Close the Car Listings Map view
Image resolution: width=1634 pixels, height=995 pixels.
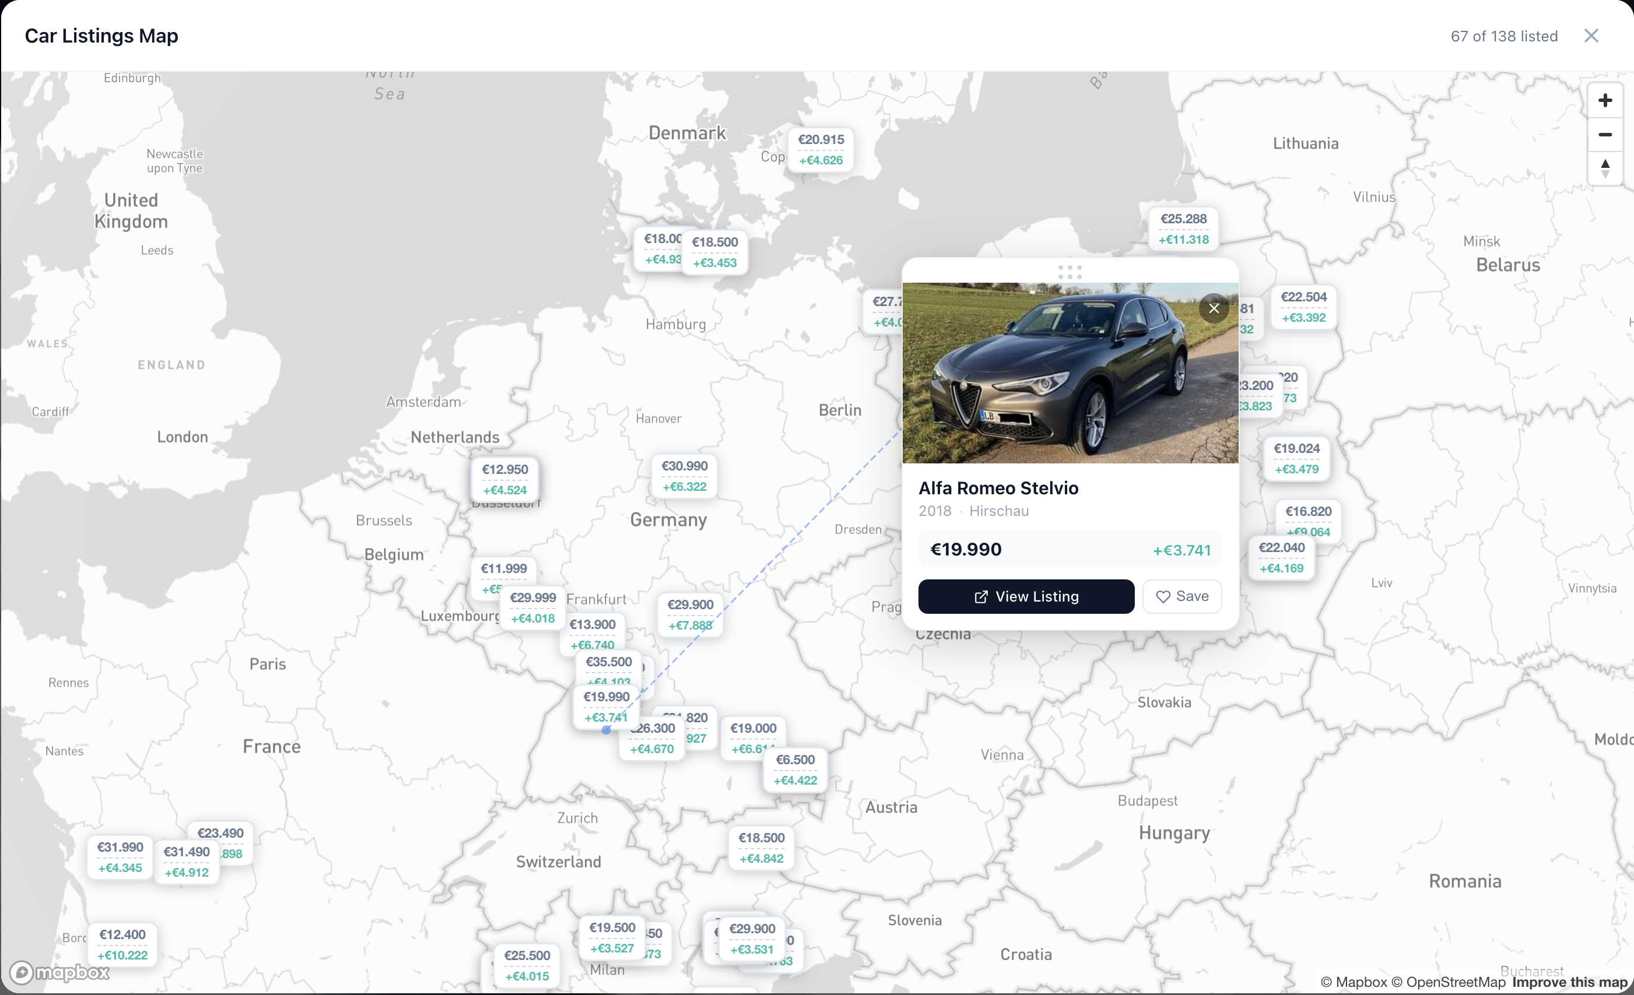[1591, 36]
